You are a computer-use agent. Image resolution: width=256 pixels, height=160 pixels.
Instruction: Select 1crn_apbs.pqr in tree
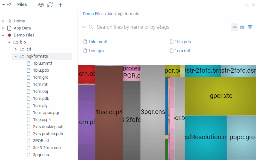click(46, 113)
